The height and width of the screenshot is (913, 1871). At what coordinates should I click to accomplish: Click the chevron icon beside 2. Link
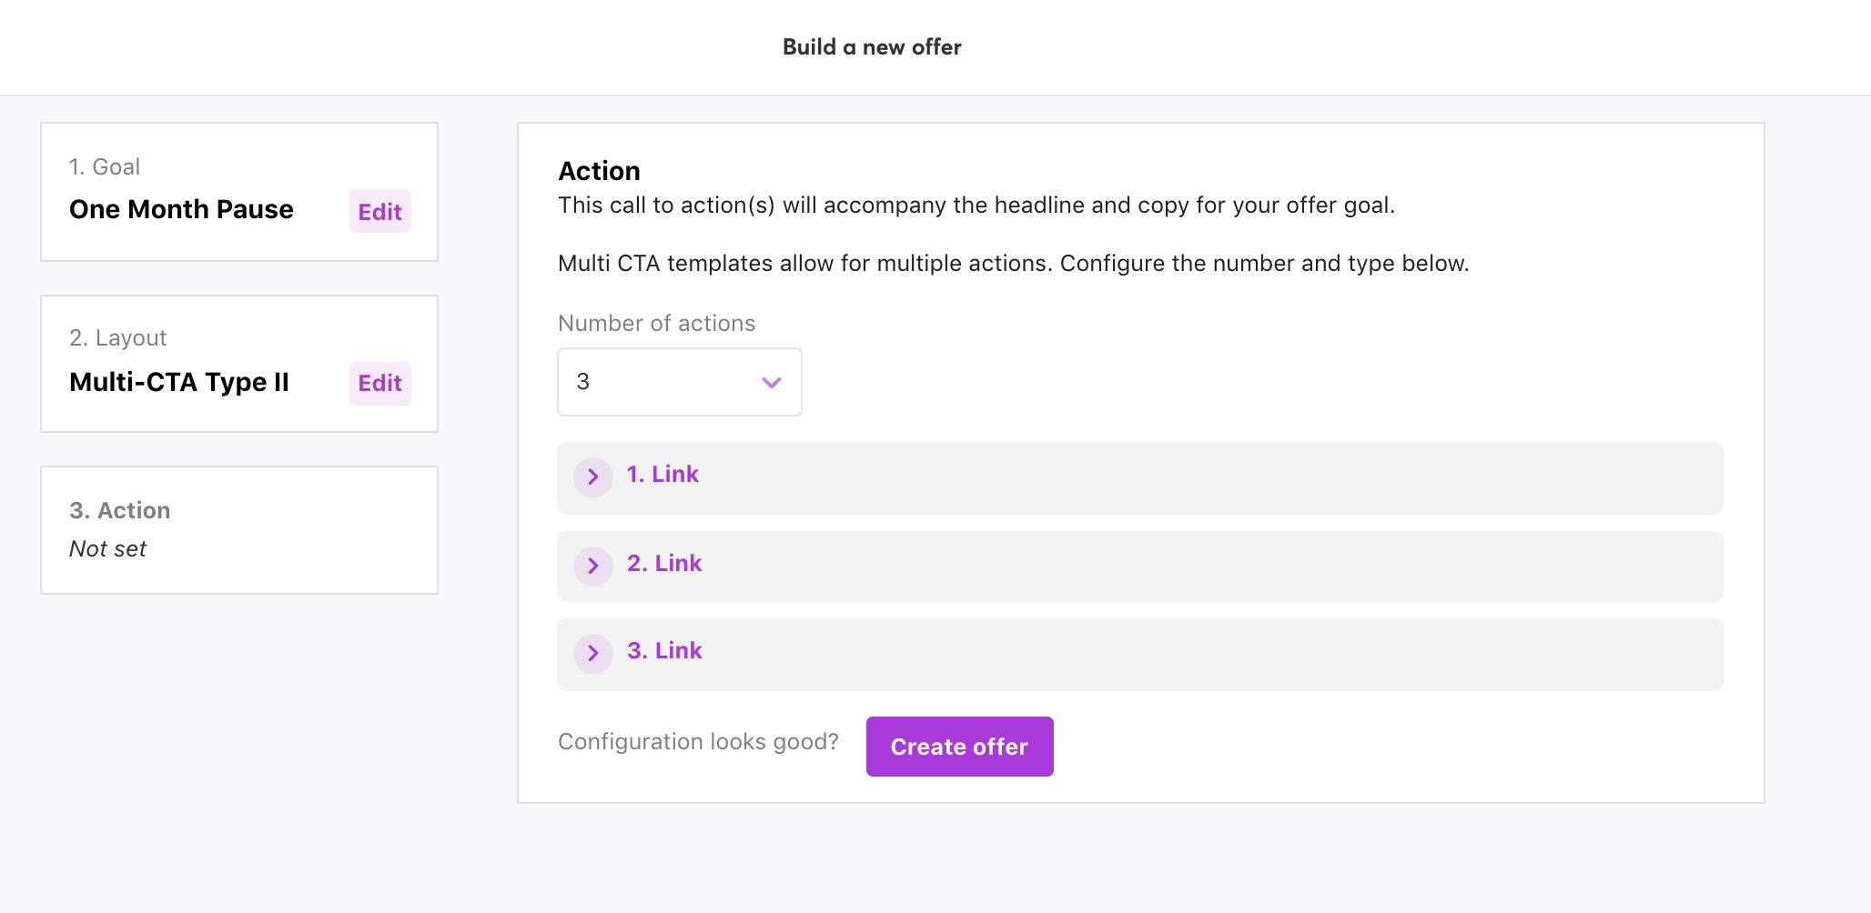[592, 566]
